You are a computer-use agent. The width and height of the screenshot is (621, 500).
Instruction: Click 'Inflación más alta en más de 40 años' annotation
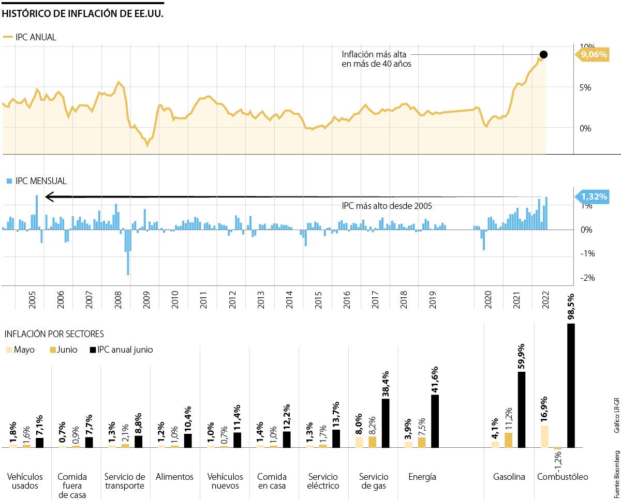tap(376, 59)
